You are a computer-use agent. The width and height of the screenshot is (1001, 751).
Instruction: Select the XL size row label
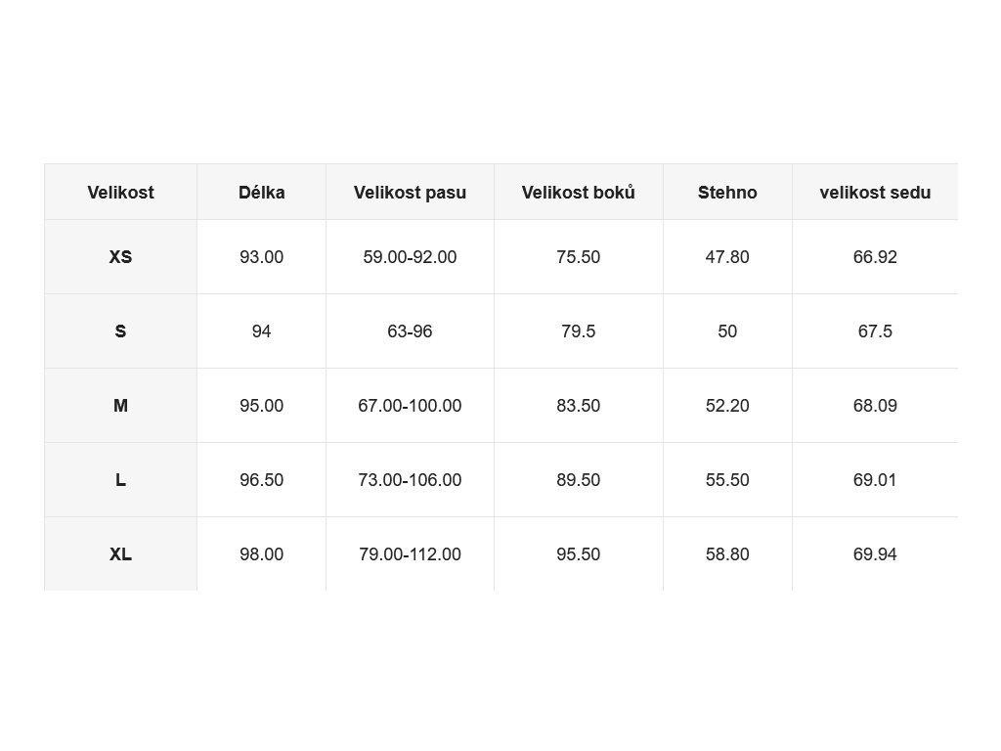[120, 553]
